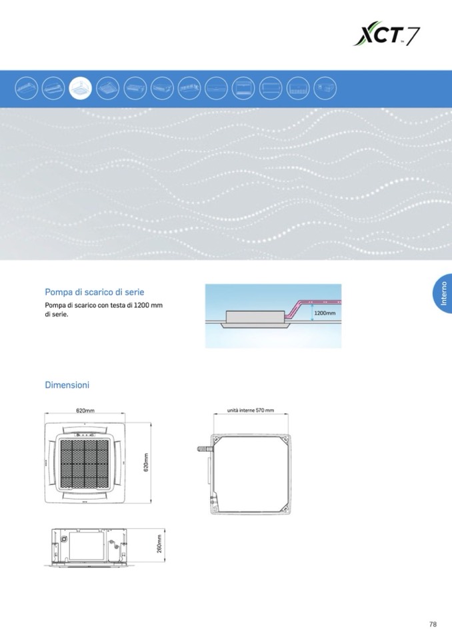Click the last unit icon in the blue bar
The width and height of the screenshot is (452, 639).
click(325, 88)
